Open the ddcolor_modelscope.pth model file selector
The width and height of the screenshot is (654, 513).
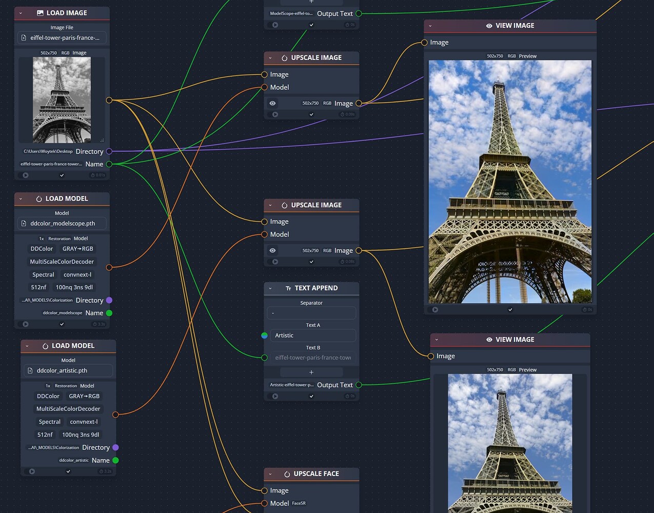tap(62, 223)
